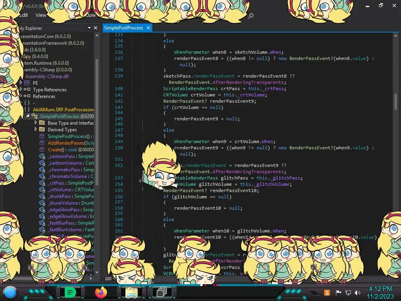
Task: Click the editor zoom level box showing 100
Action: (108, 279)
